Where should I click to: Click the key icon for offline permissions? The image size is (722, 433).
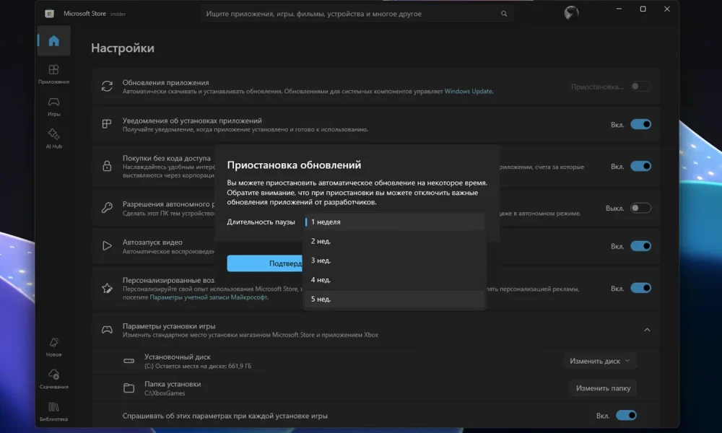(x=107, y=208)
